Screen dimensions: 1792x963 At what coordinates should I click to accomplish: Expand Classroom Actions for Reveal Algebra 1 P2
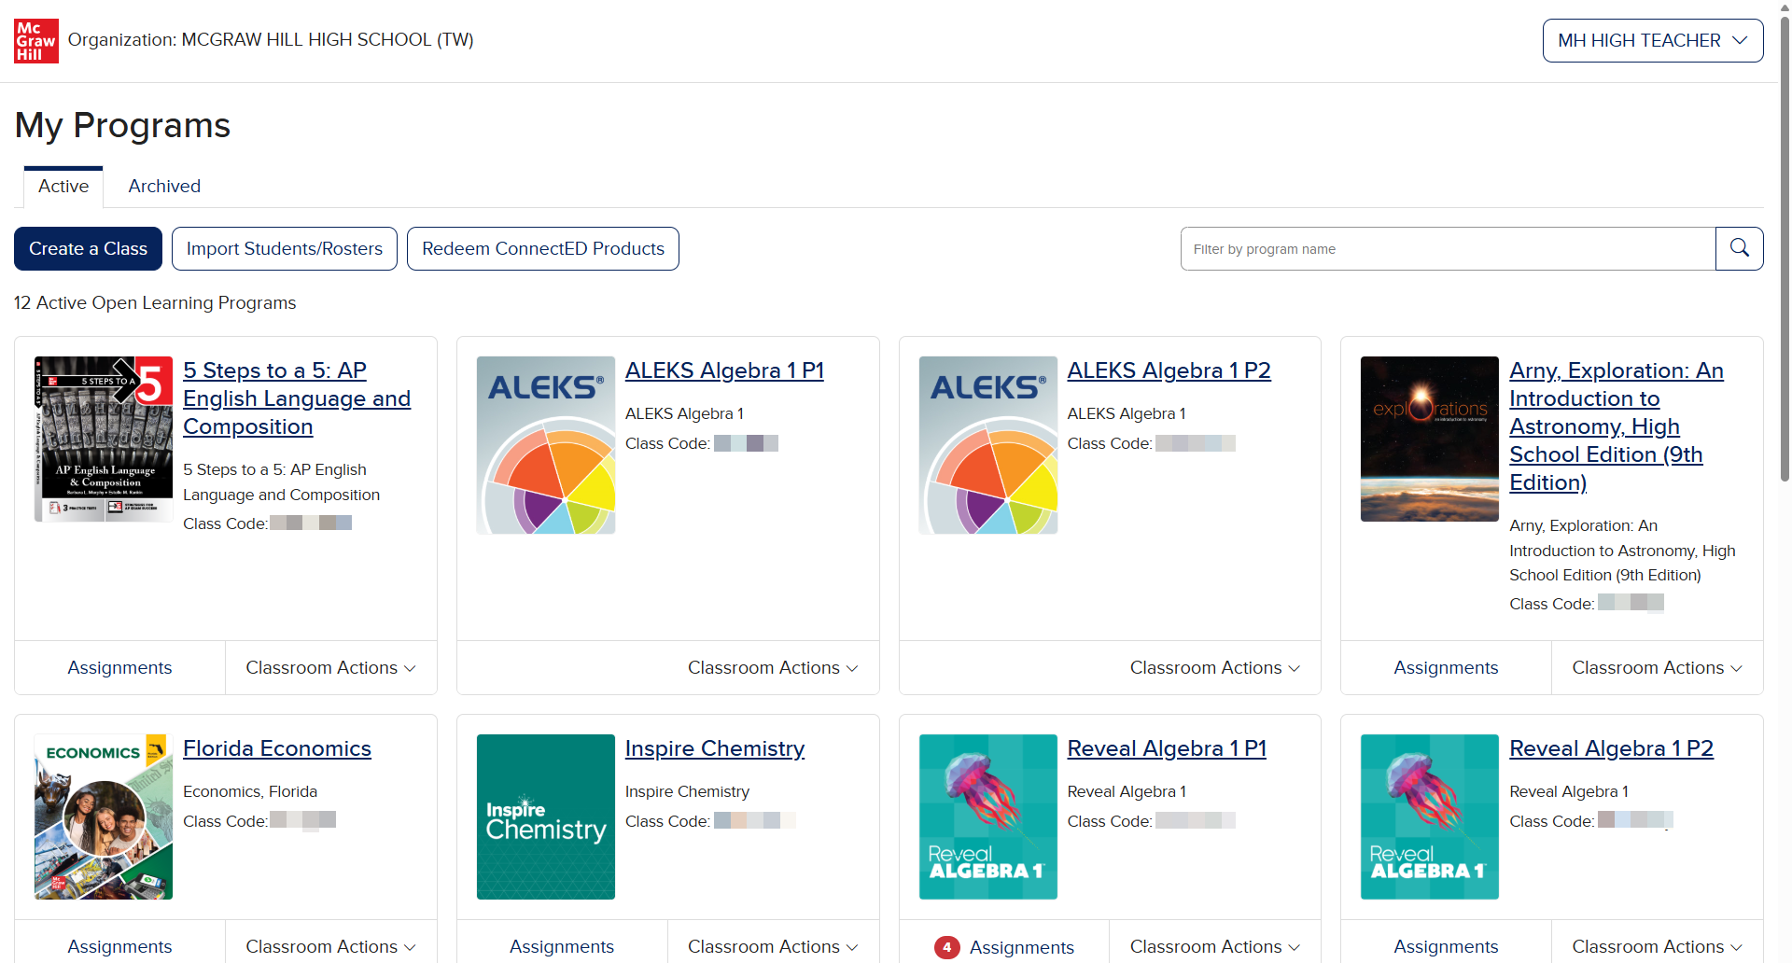(1658, 946)
